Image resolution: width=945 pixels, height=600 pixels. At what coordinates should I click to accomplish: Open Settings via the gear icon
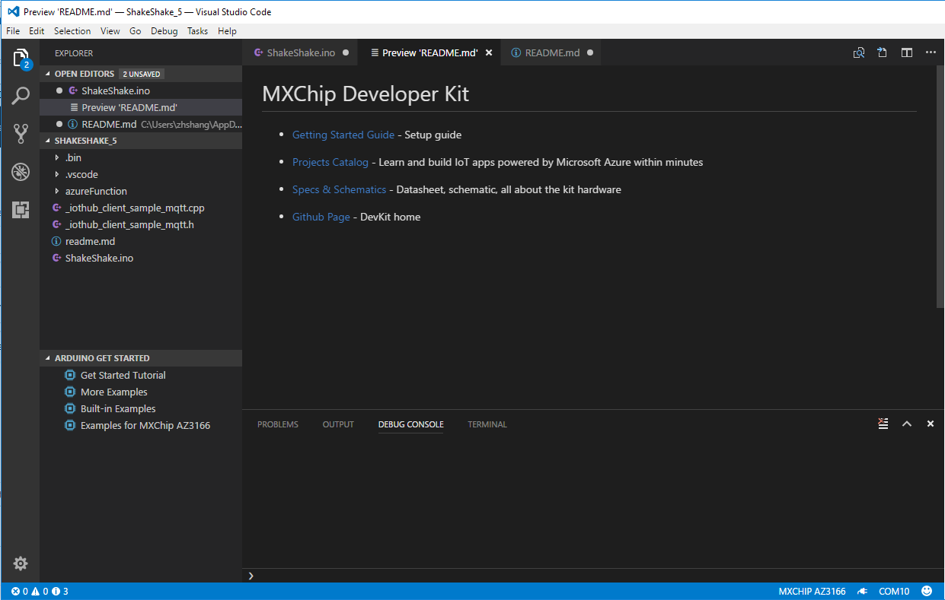pyautogui.click(x=21, y=563)
